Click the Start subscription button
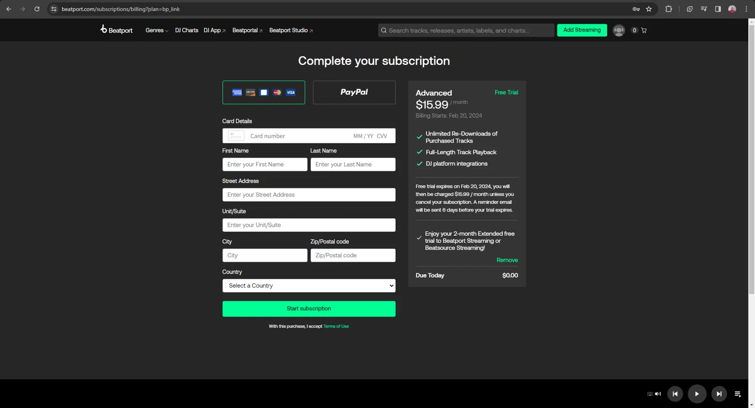Viewport: 755px width, 408px height. tap(309, 309)
